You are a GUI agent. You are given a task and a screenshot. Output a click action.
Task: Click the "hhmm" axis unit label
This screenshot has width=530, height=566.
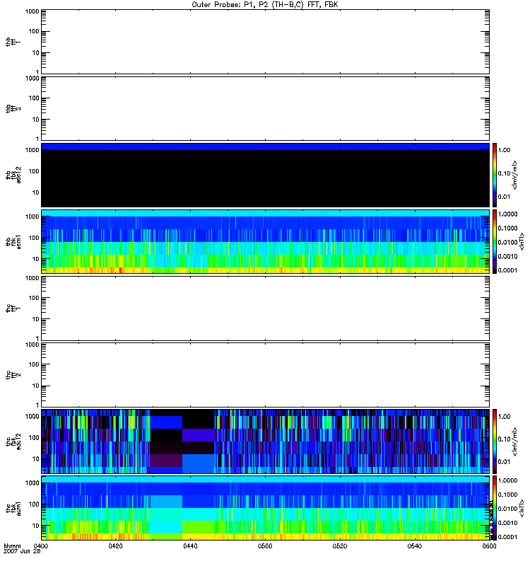tap(12, 546)
